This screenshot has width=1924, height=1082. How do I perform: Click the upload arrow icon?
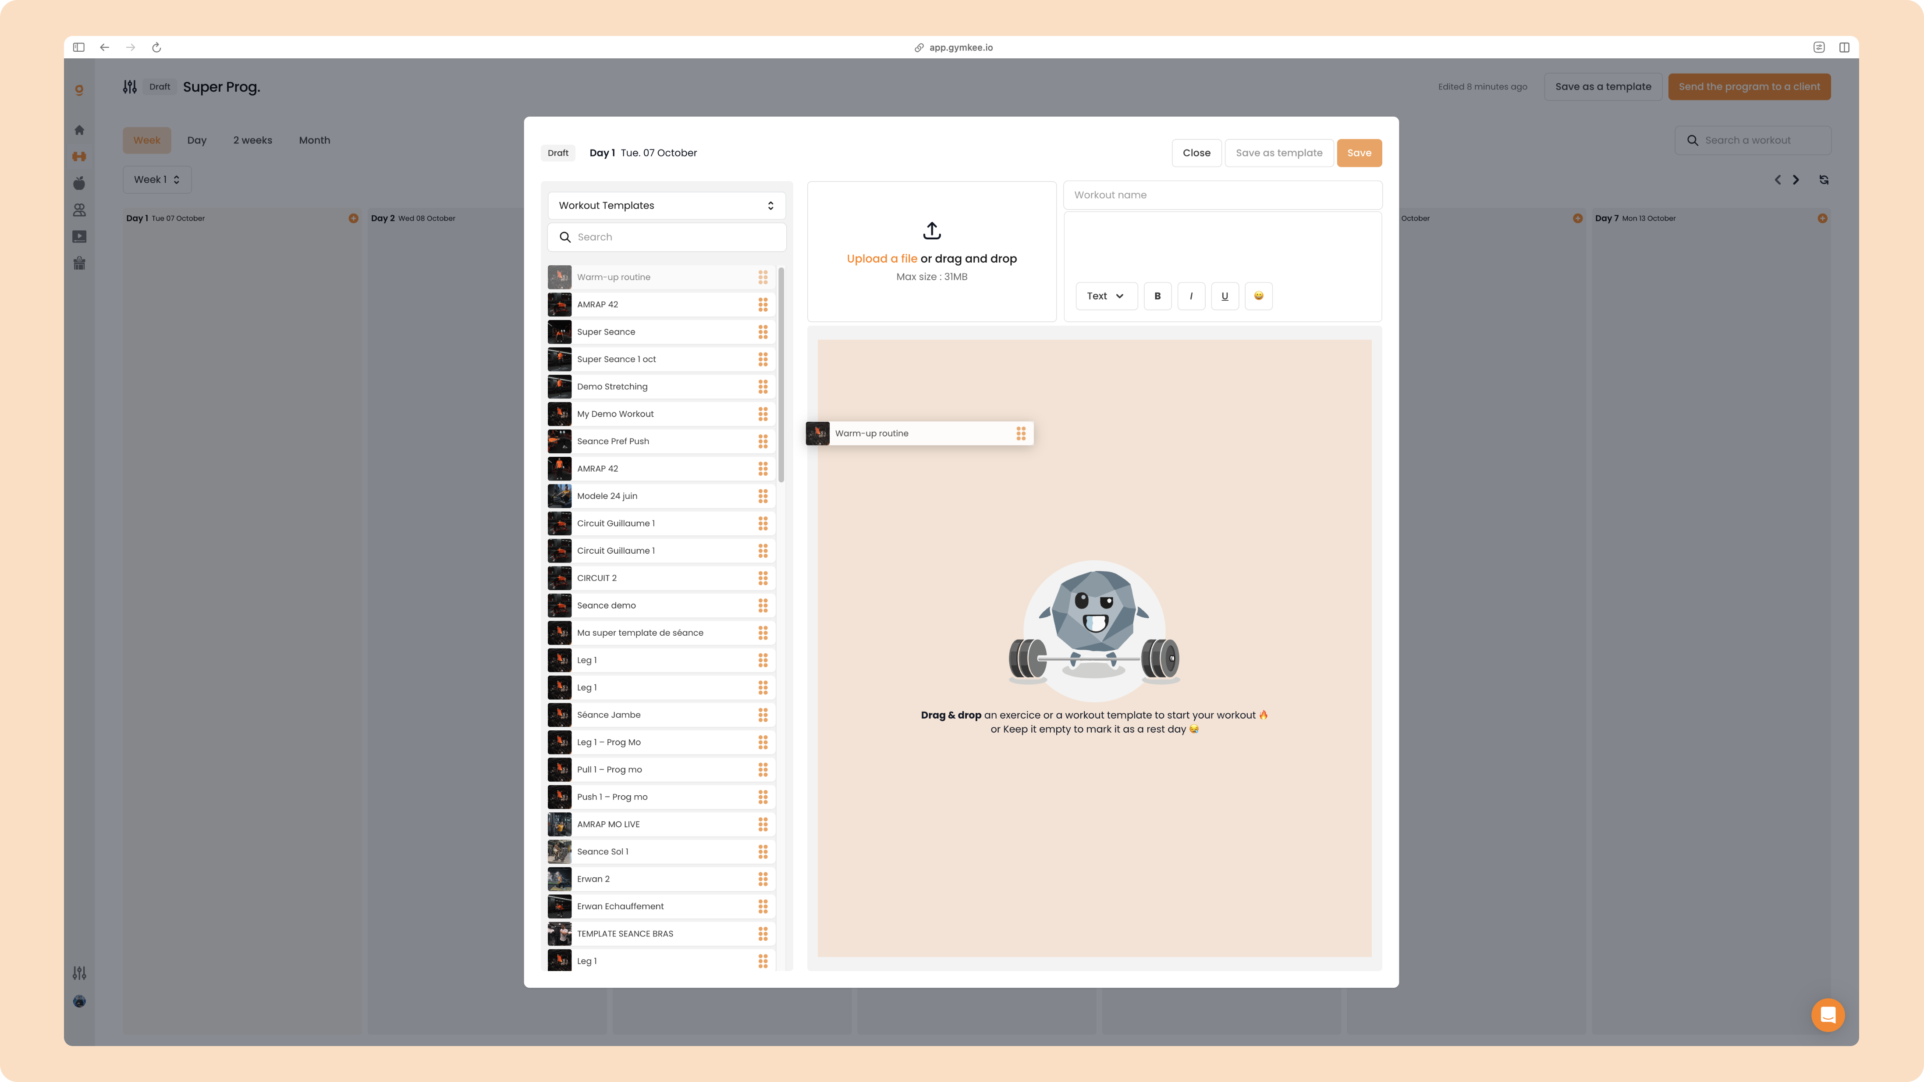931,230
